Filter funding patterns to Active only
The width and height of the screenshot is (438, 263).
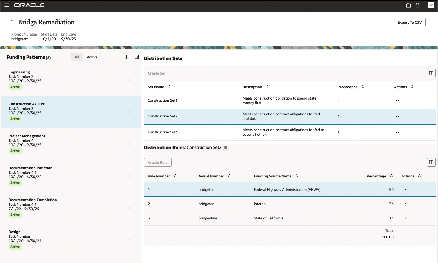(x=92, y=57)
